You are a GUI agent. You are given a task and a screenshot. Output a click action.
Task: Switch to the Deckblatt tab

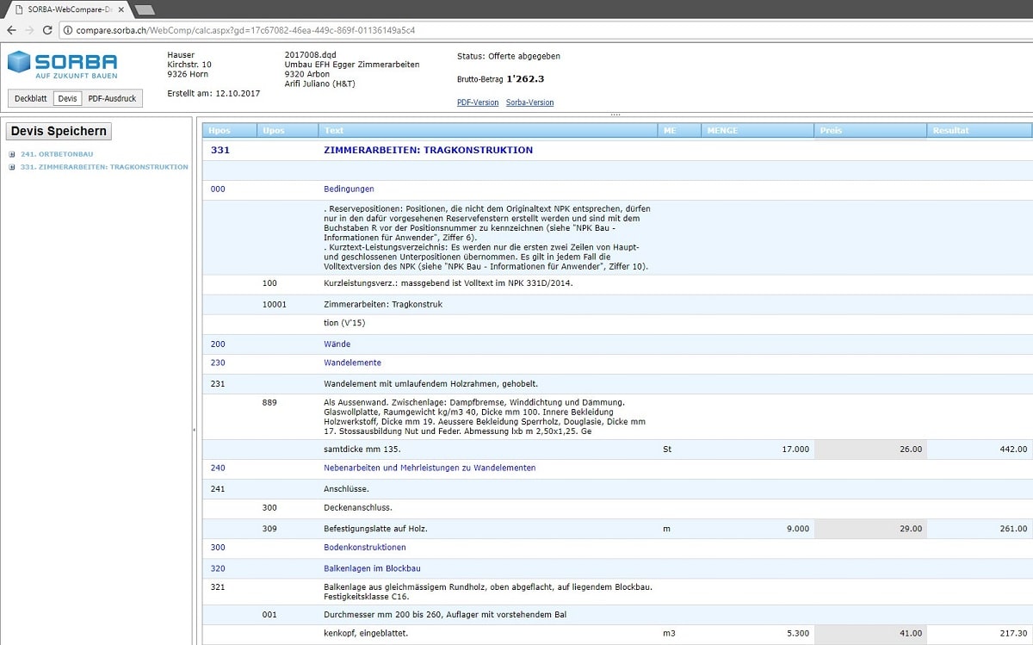tap(30, 99)
